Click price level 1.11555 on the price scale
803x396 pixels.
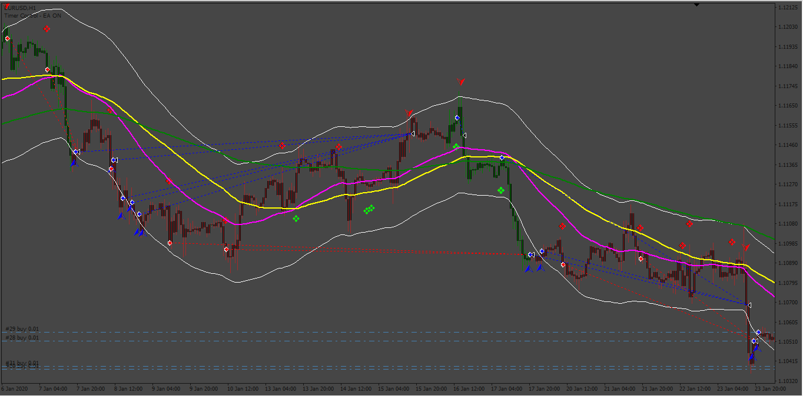tap(787, 126)
